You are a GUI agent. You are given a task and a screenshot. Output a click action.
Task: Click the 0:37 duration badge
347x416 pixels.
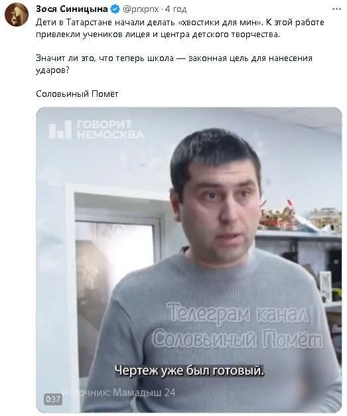53,399
